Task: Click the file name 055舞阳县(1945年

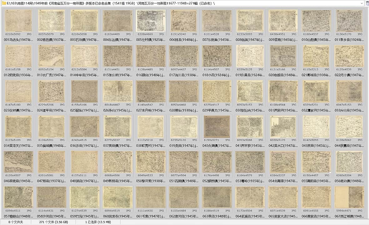Action: coord(316,181)
